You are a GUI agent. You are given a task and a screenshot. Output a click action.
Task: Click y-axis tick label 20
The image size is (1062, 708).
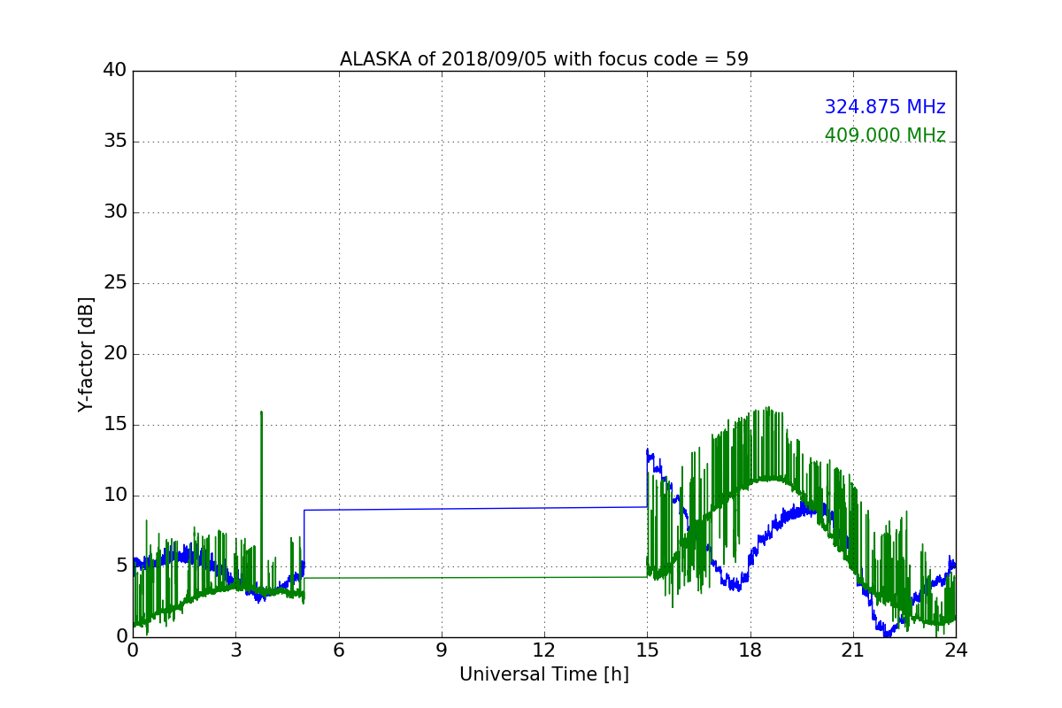114,354
